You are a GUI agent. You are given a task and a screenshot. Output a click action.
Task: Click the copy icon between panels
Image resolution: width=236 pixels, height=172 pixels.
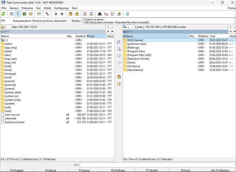click(x=119, y=56)
